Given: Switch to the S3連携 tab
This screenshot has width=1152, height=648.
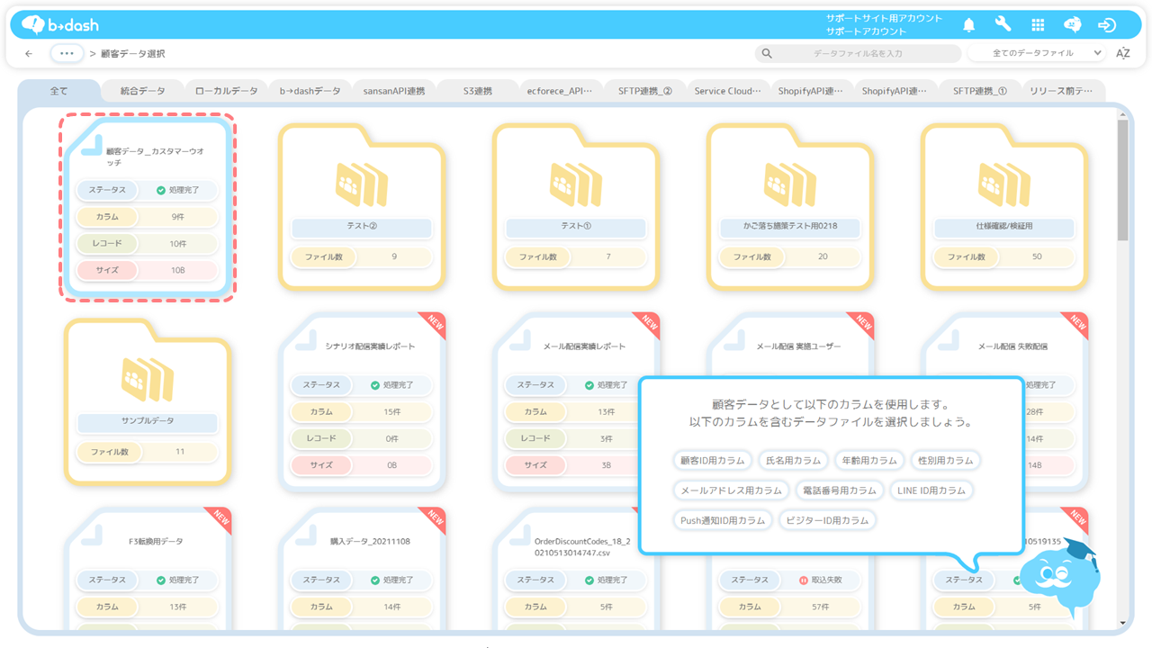Looking at the screenshot, I should (478, 91).
